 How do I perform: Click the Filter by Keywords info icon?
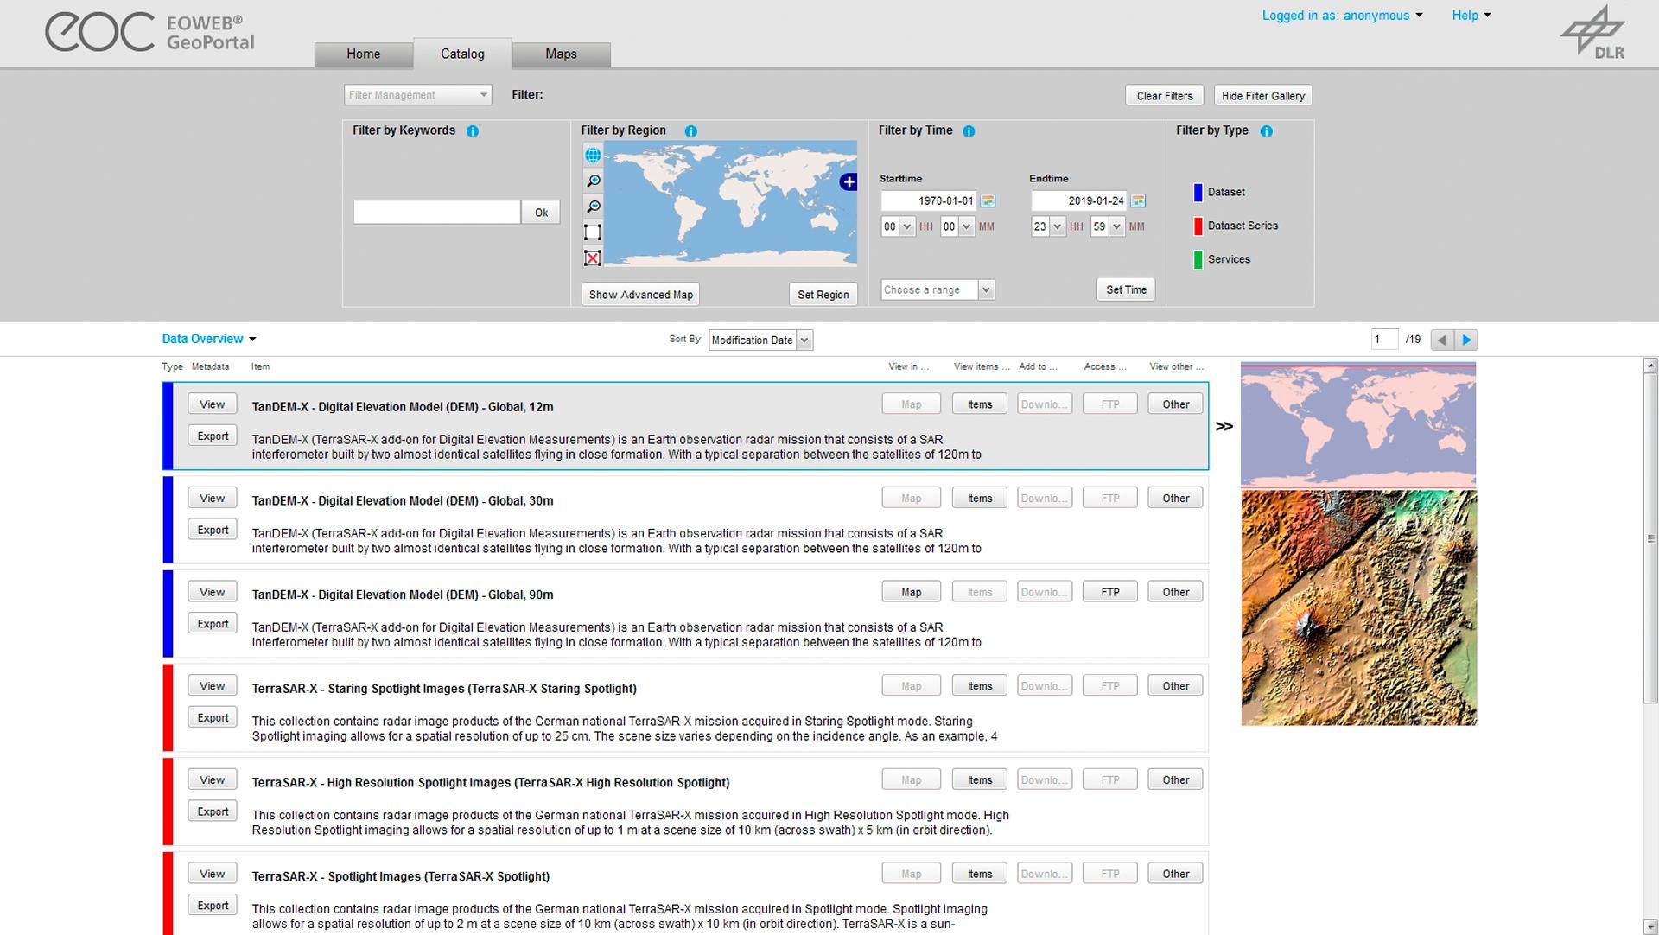pyautogui.click(x=473, y=130)
